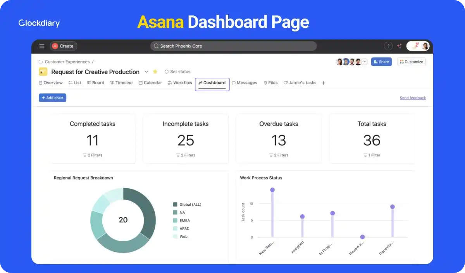Click the Customize button

pyautogui.click(x=412, y=62)
